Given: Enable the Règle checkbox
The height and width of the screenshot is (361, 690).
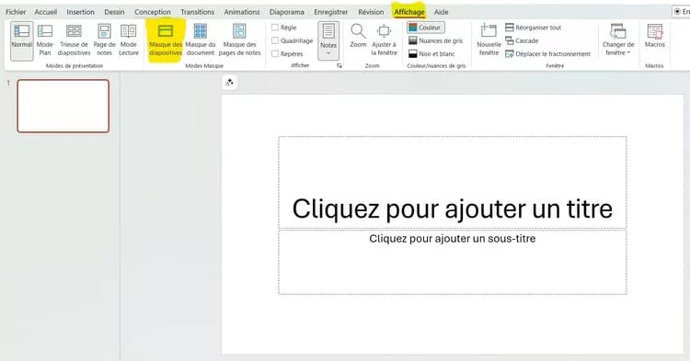Looking at the screenshot, I should pos(275,28).
